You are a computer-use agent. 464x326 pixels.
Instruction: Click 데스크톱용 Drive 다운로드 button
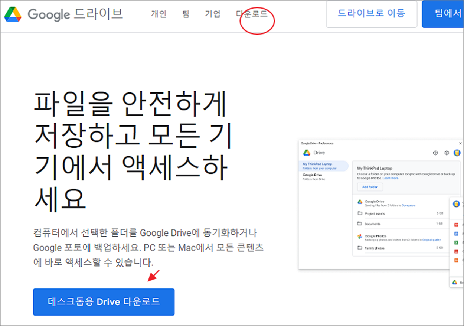click(104, 302)
